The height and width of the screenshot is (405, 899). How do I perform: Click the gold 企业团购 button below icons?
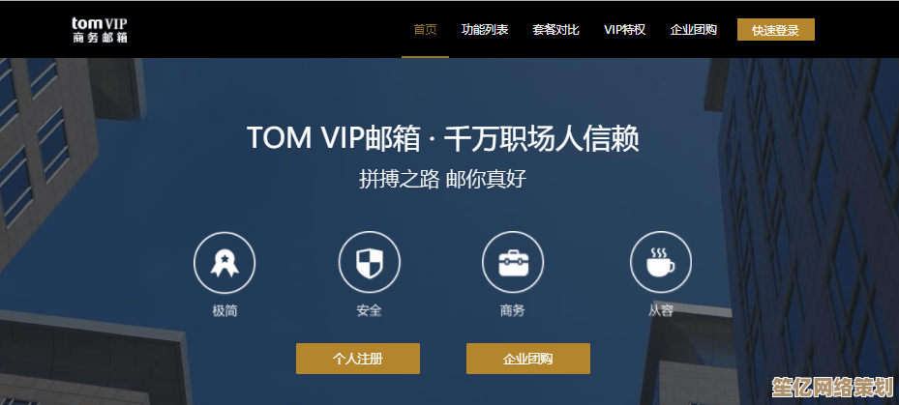point(528,359)
